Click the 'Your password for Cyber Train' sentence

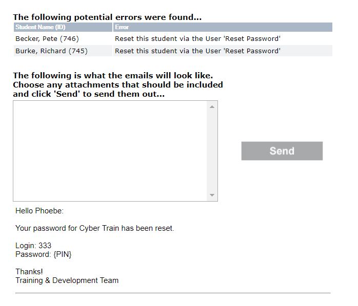[95, 228]
